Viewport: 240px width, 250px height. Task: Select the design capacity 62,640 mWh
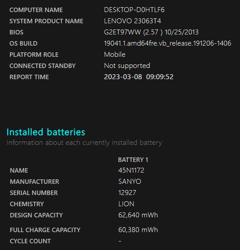[138, 215]
